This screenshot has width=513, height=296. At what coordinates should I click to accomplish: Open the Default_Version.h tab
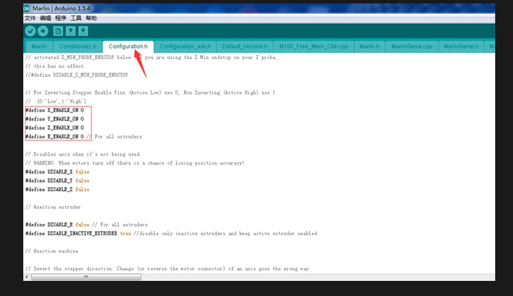[x=245, y=47]
